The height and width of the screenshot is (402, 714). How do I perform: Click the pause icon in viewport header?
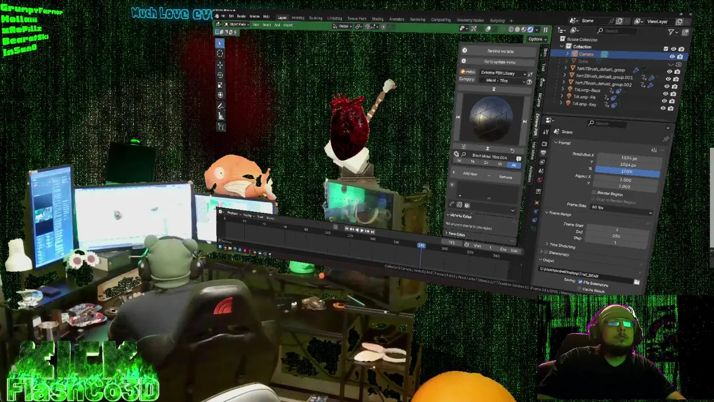pos(545,30)
